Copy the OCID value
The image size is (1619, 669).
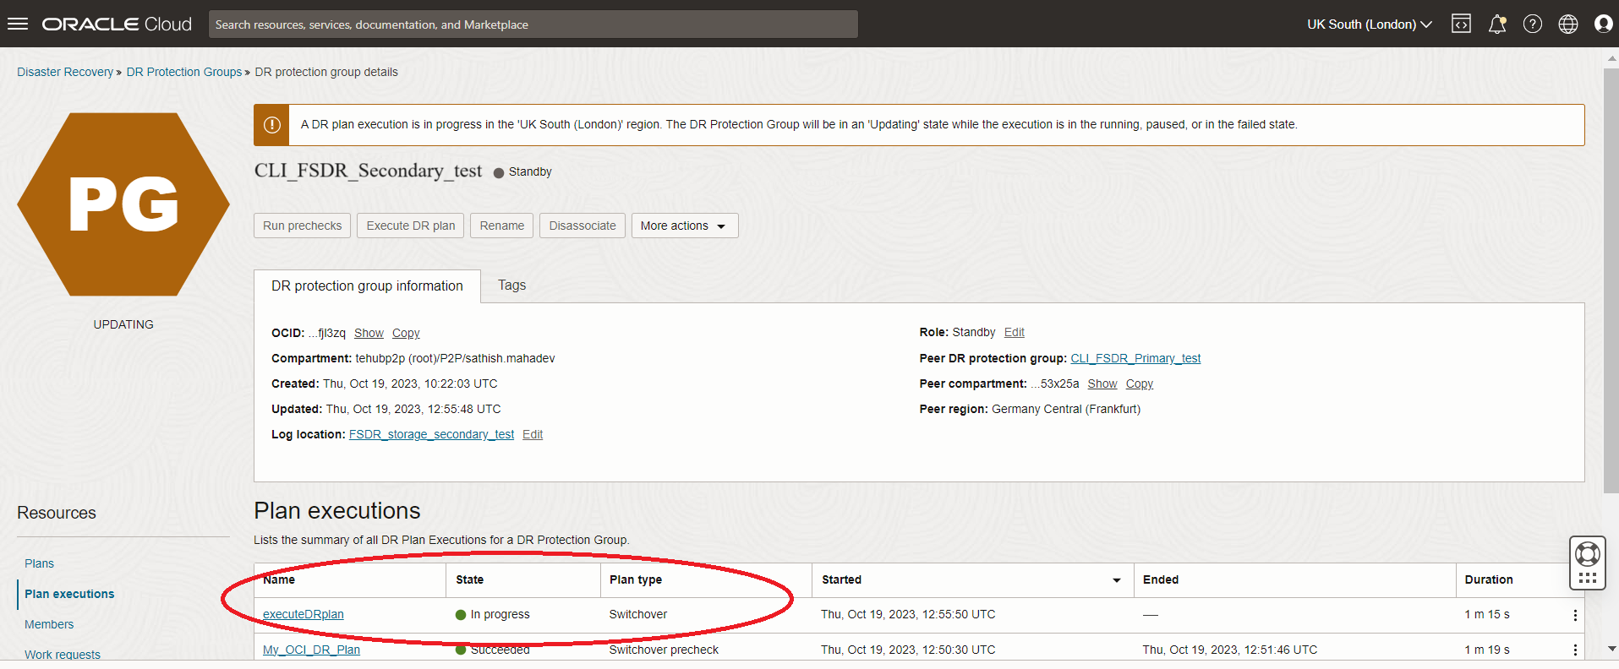(x=406, y=333)
